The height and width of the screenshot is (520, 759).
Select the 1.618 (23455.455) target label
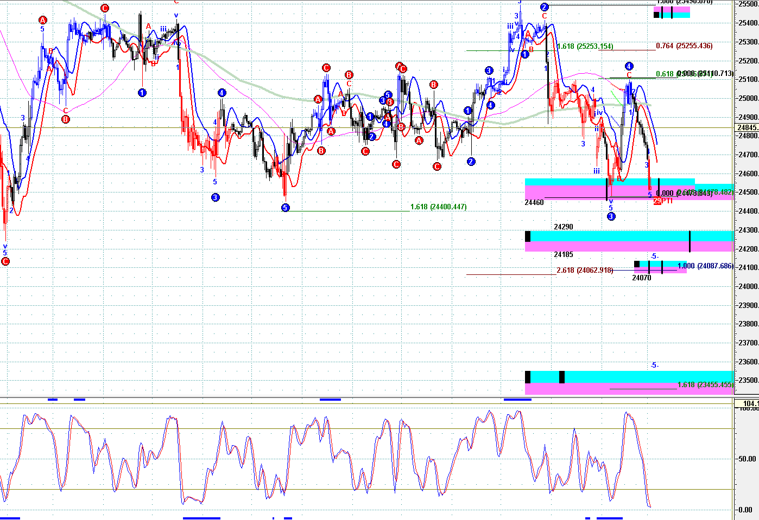[x=705, y=384]
